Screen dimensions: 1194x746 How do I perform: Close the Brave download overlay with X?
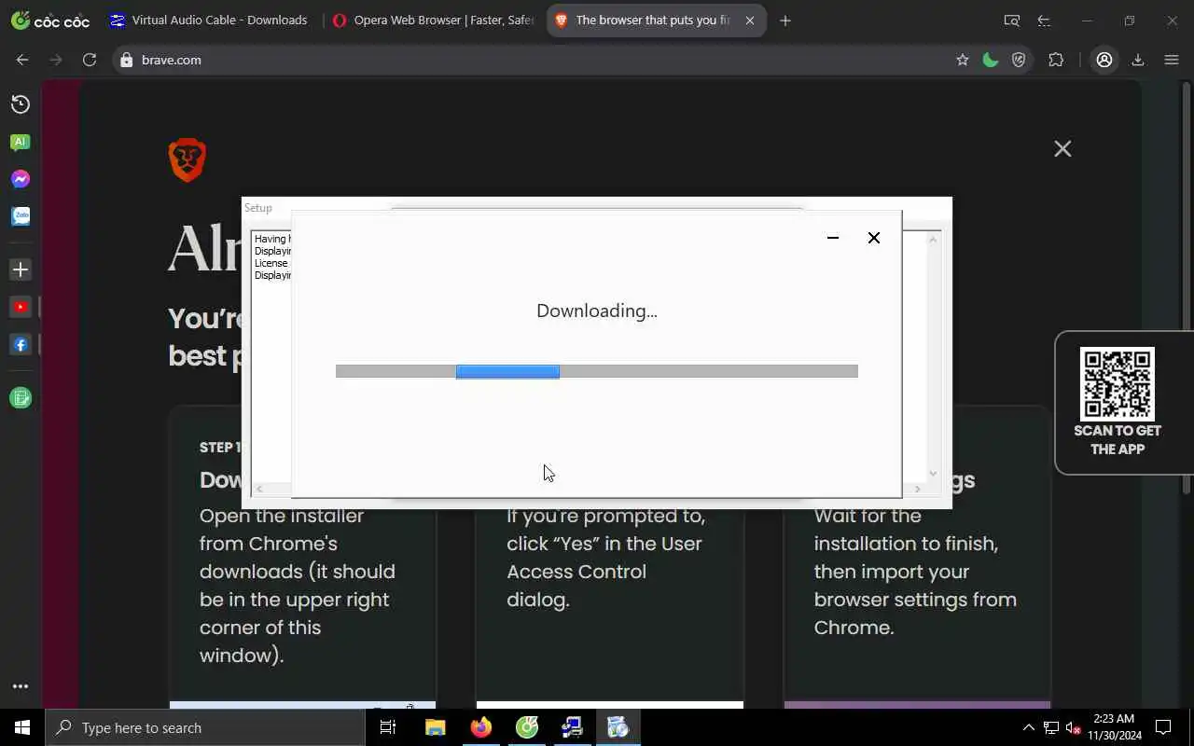point(1062,149)
